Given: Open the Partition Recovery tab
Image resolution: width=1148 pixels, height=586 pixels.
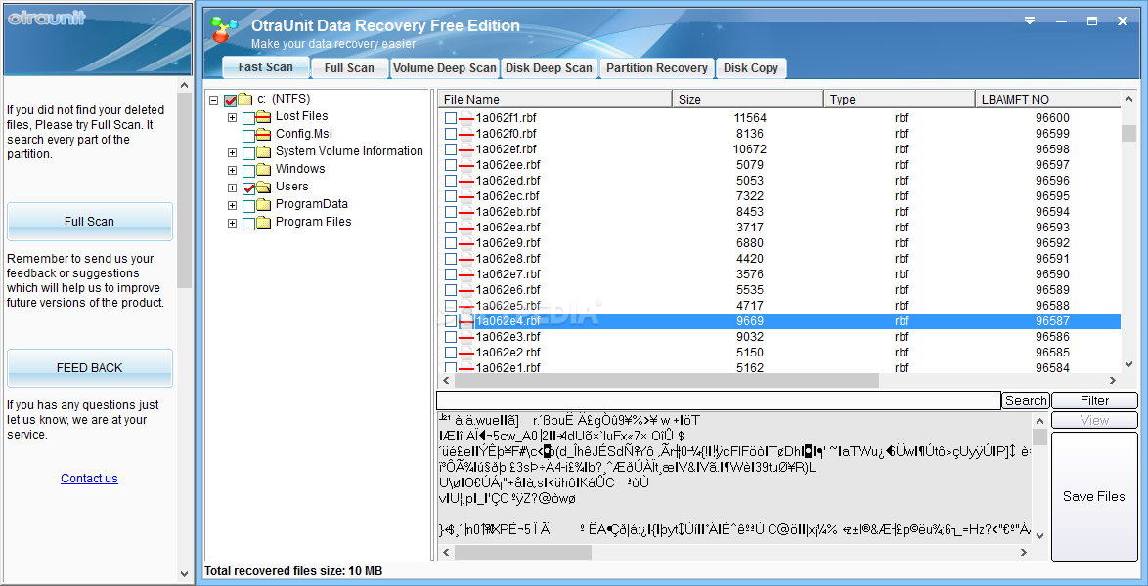Looking at the screenshot, I should 657,68.
